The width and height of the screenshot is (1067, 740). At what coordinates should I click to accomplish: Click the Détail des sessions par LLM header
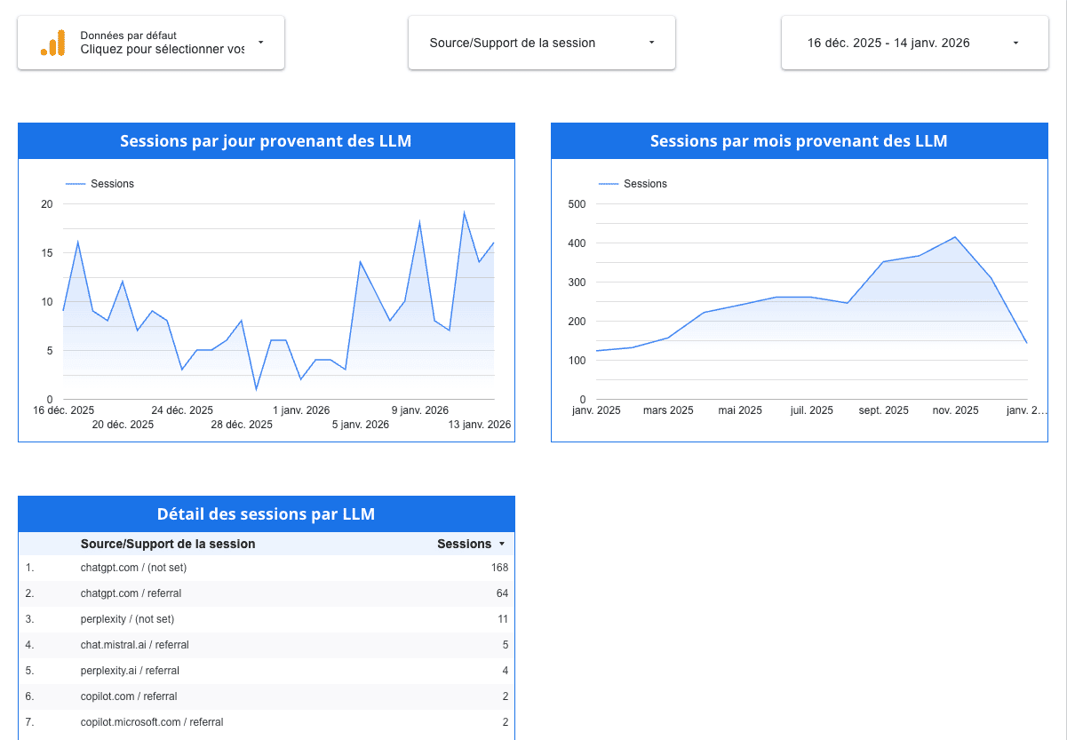pyautogui.click(x=266, y=514)
